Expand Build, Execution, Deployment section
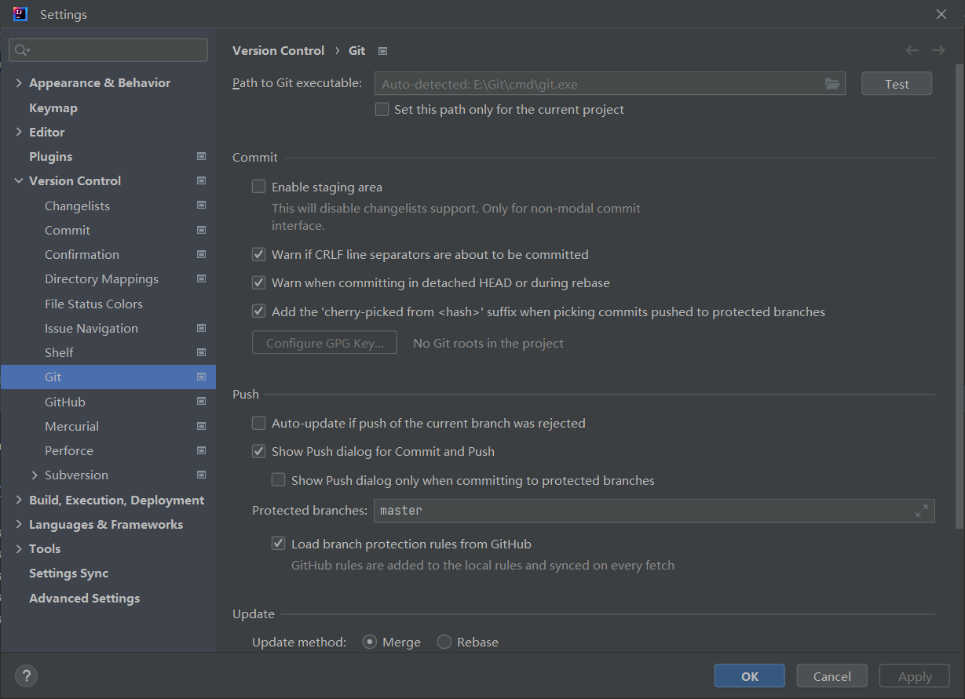 [19, 500]
